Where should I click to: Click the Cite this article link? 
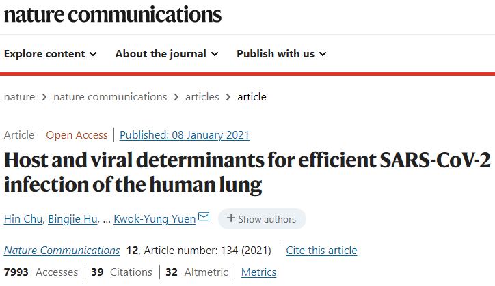pyautogui.click(x=321, y=251)
